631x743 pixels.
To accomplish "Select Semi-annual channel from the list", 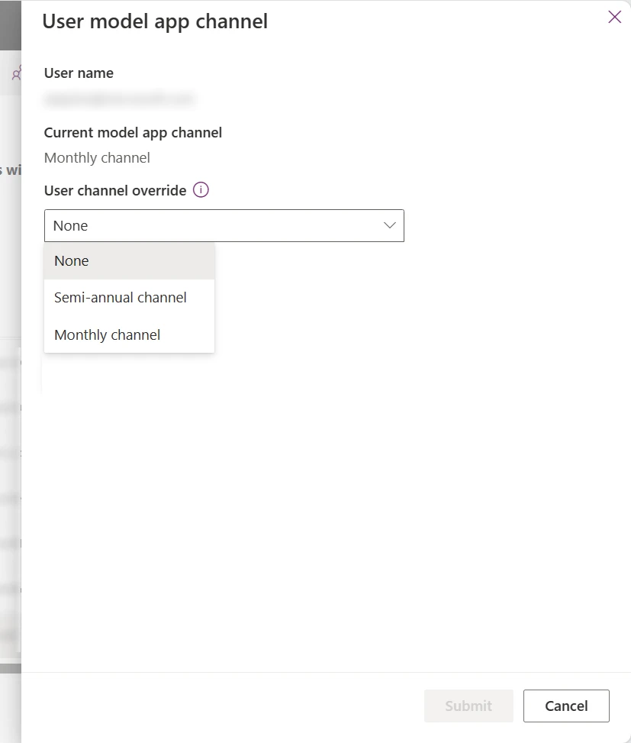I will point(120,297).
